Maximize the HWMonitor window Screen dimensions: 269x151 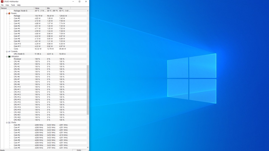click(x=80, y=2)
